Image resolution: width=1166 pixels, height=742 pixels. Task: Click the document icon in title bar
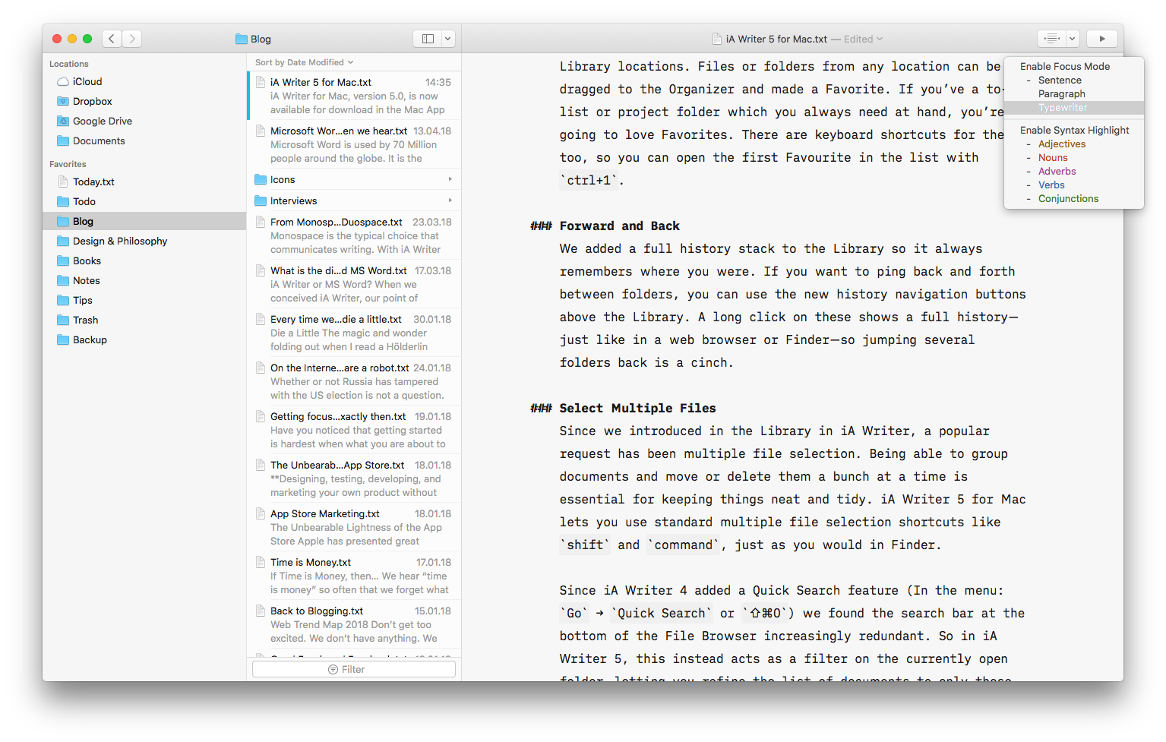pos(716,39)
